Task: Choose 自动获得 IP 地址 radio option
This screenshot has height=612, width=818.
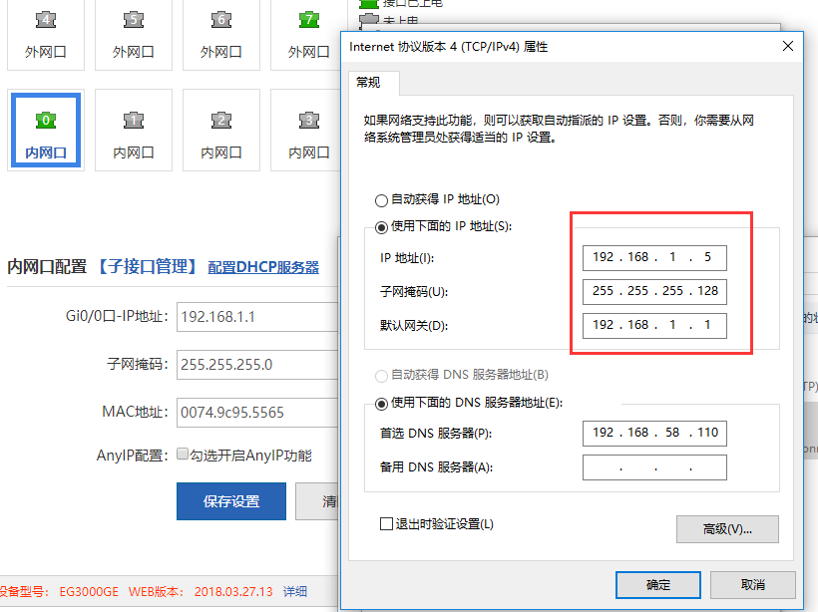Action: coord(381,200)
